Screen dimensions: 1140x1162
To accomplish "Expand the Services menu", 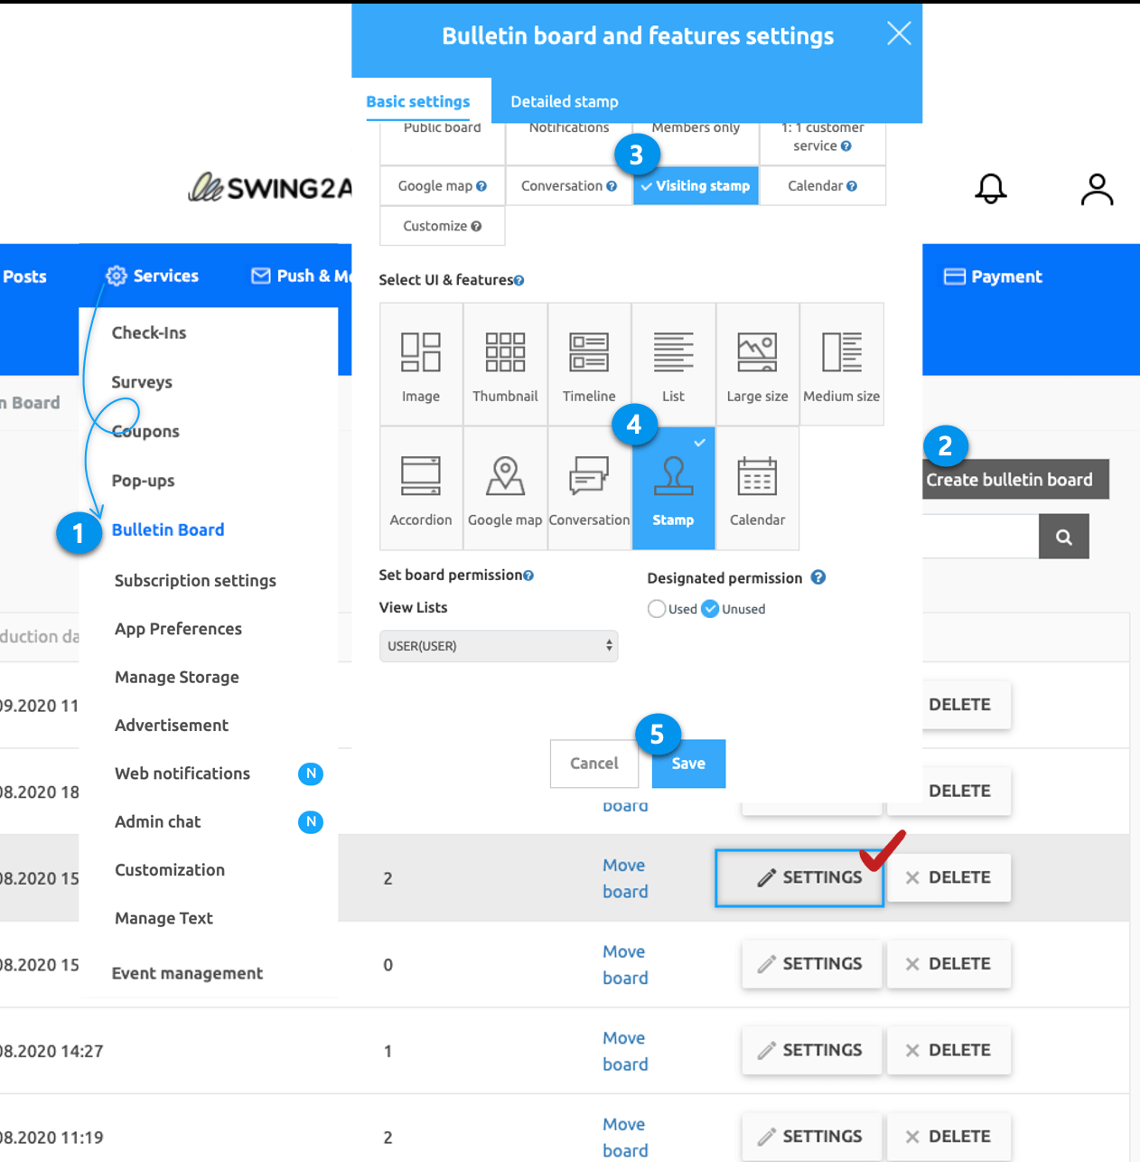I will [x=152, y=276].
